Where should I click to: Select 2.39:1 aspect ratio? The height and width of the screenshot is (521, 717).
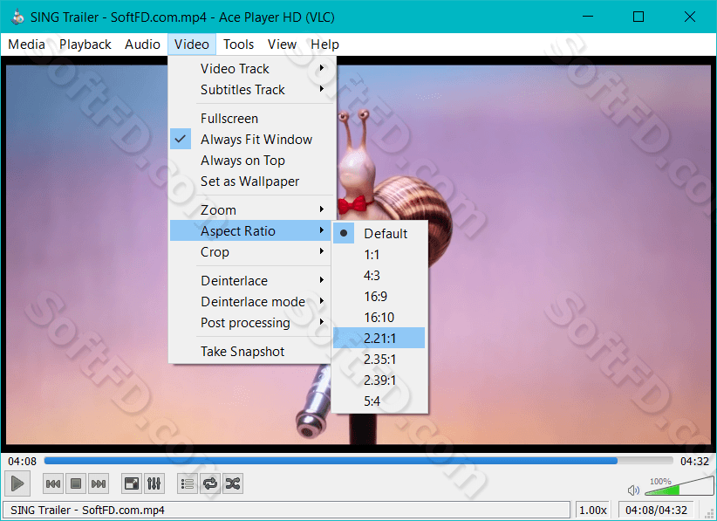click(379, 380)
